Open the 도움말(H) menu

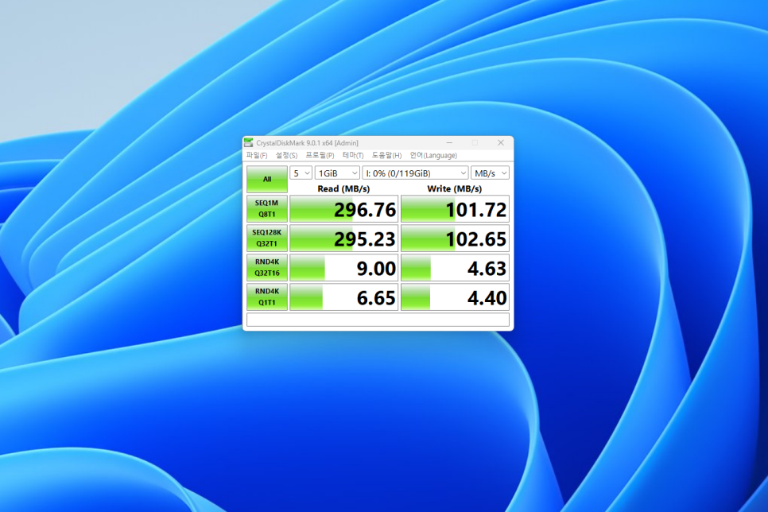[386, 156]
